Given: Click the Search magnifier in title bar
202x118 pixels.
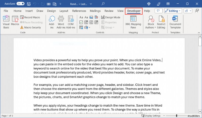Looking at the screenshot, I should coord(103,4).
